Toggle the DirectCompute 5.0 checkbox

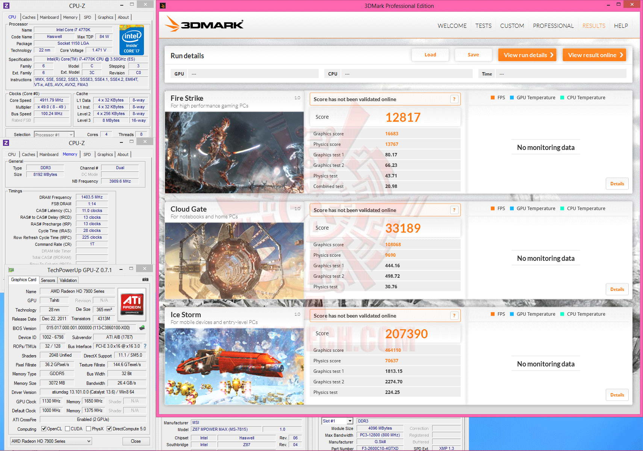pyautogui.click(x=109, y=429)
